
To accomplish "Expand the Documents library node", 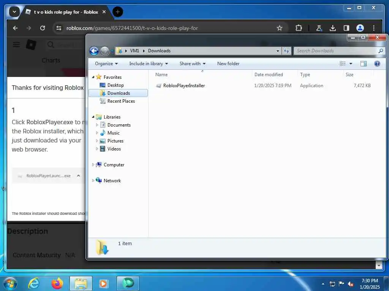I will pos(97,125).
